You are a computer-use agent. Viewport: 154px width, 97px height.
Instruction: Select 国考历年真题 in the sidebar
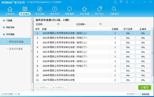[x=15, y=41]
